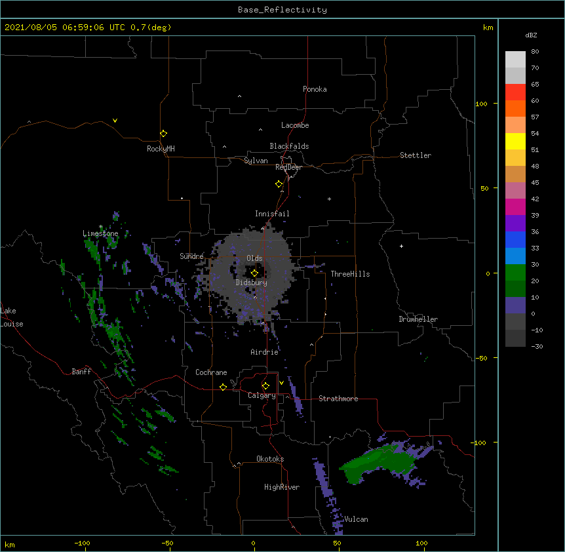The image size is (565, 552).
Task: Click the Drumheller town label
Action: point(418,319)
